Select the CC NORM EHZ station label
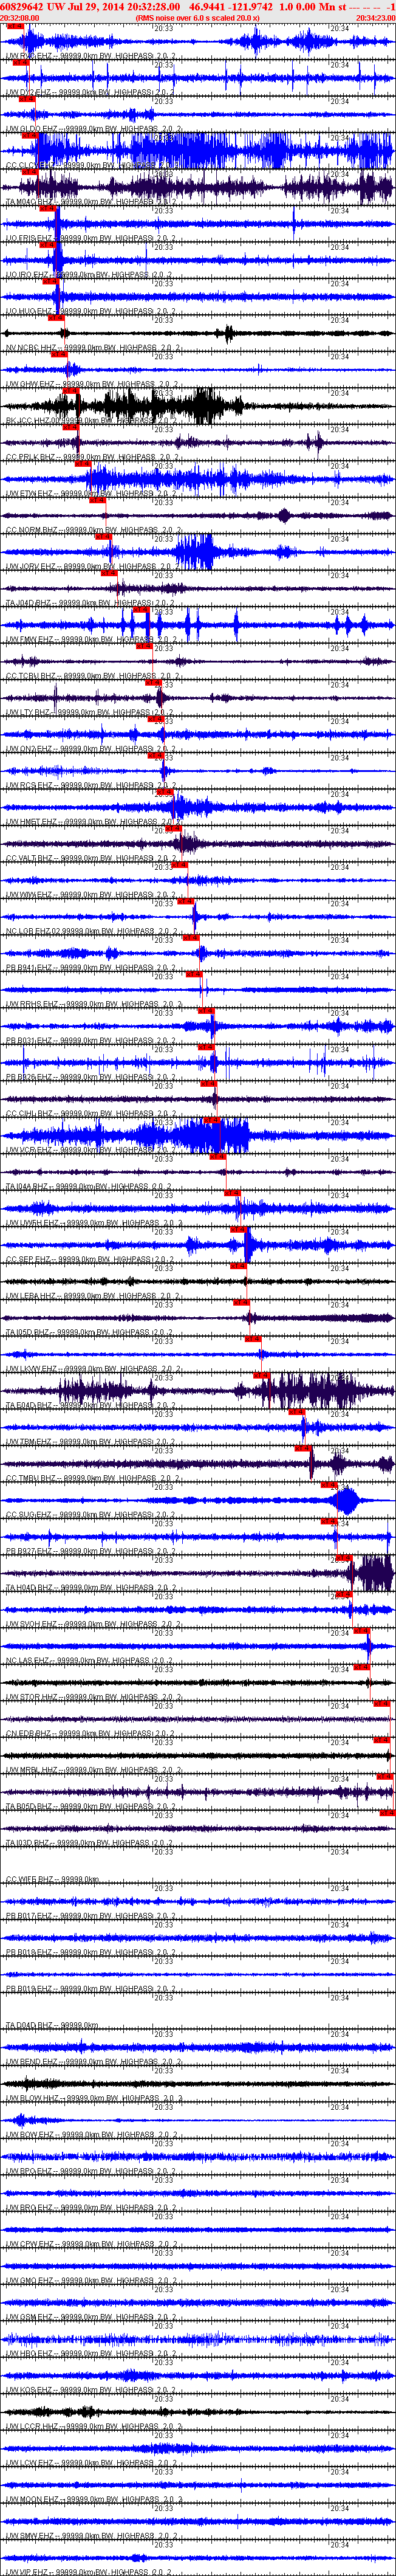Viewport: 396px width, 2576px height. tap(30, 530)
